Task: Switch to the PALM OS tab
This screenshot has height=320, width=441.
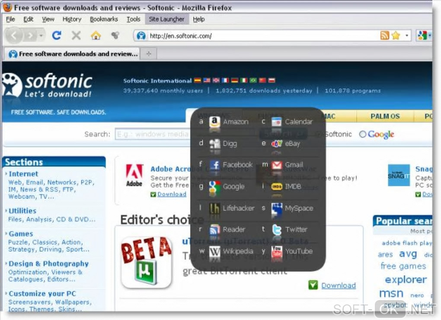Action: pyautogui.click(x=385, y=116)
